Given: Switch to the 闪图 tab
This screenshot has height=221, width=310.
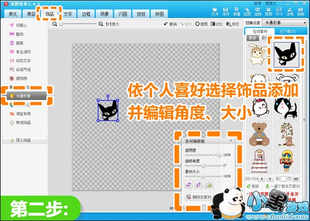Looking at the screenshot, I should (x=123, y=14).
